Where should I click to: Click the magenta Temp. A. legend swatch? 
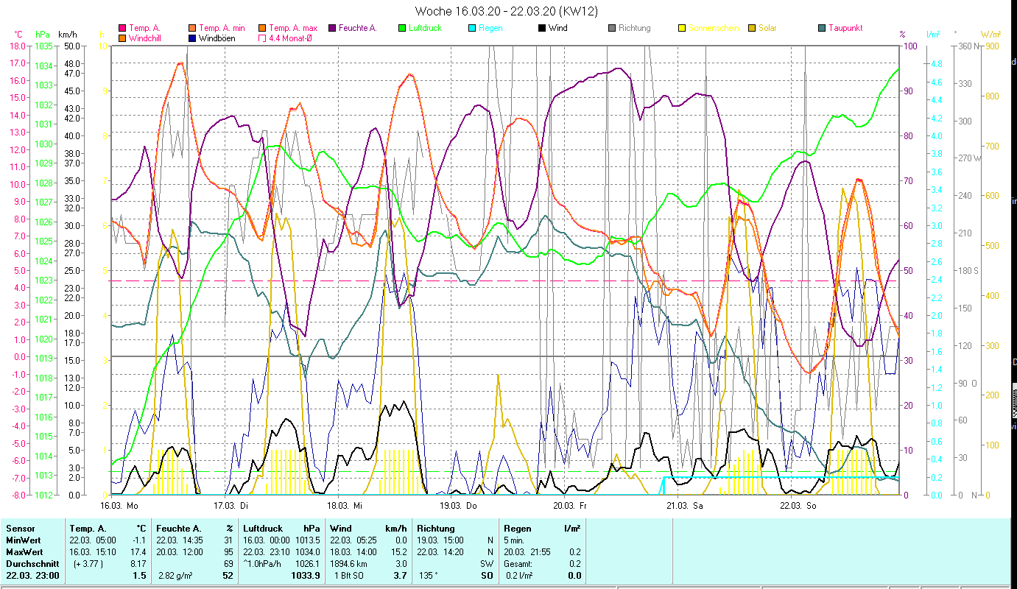click(122, 29)
